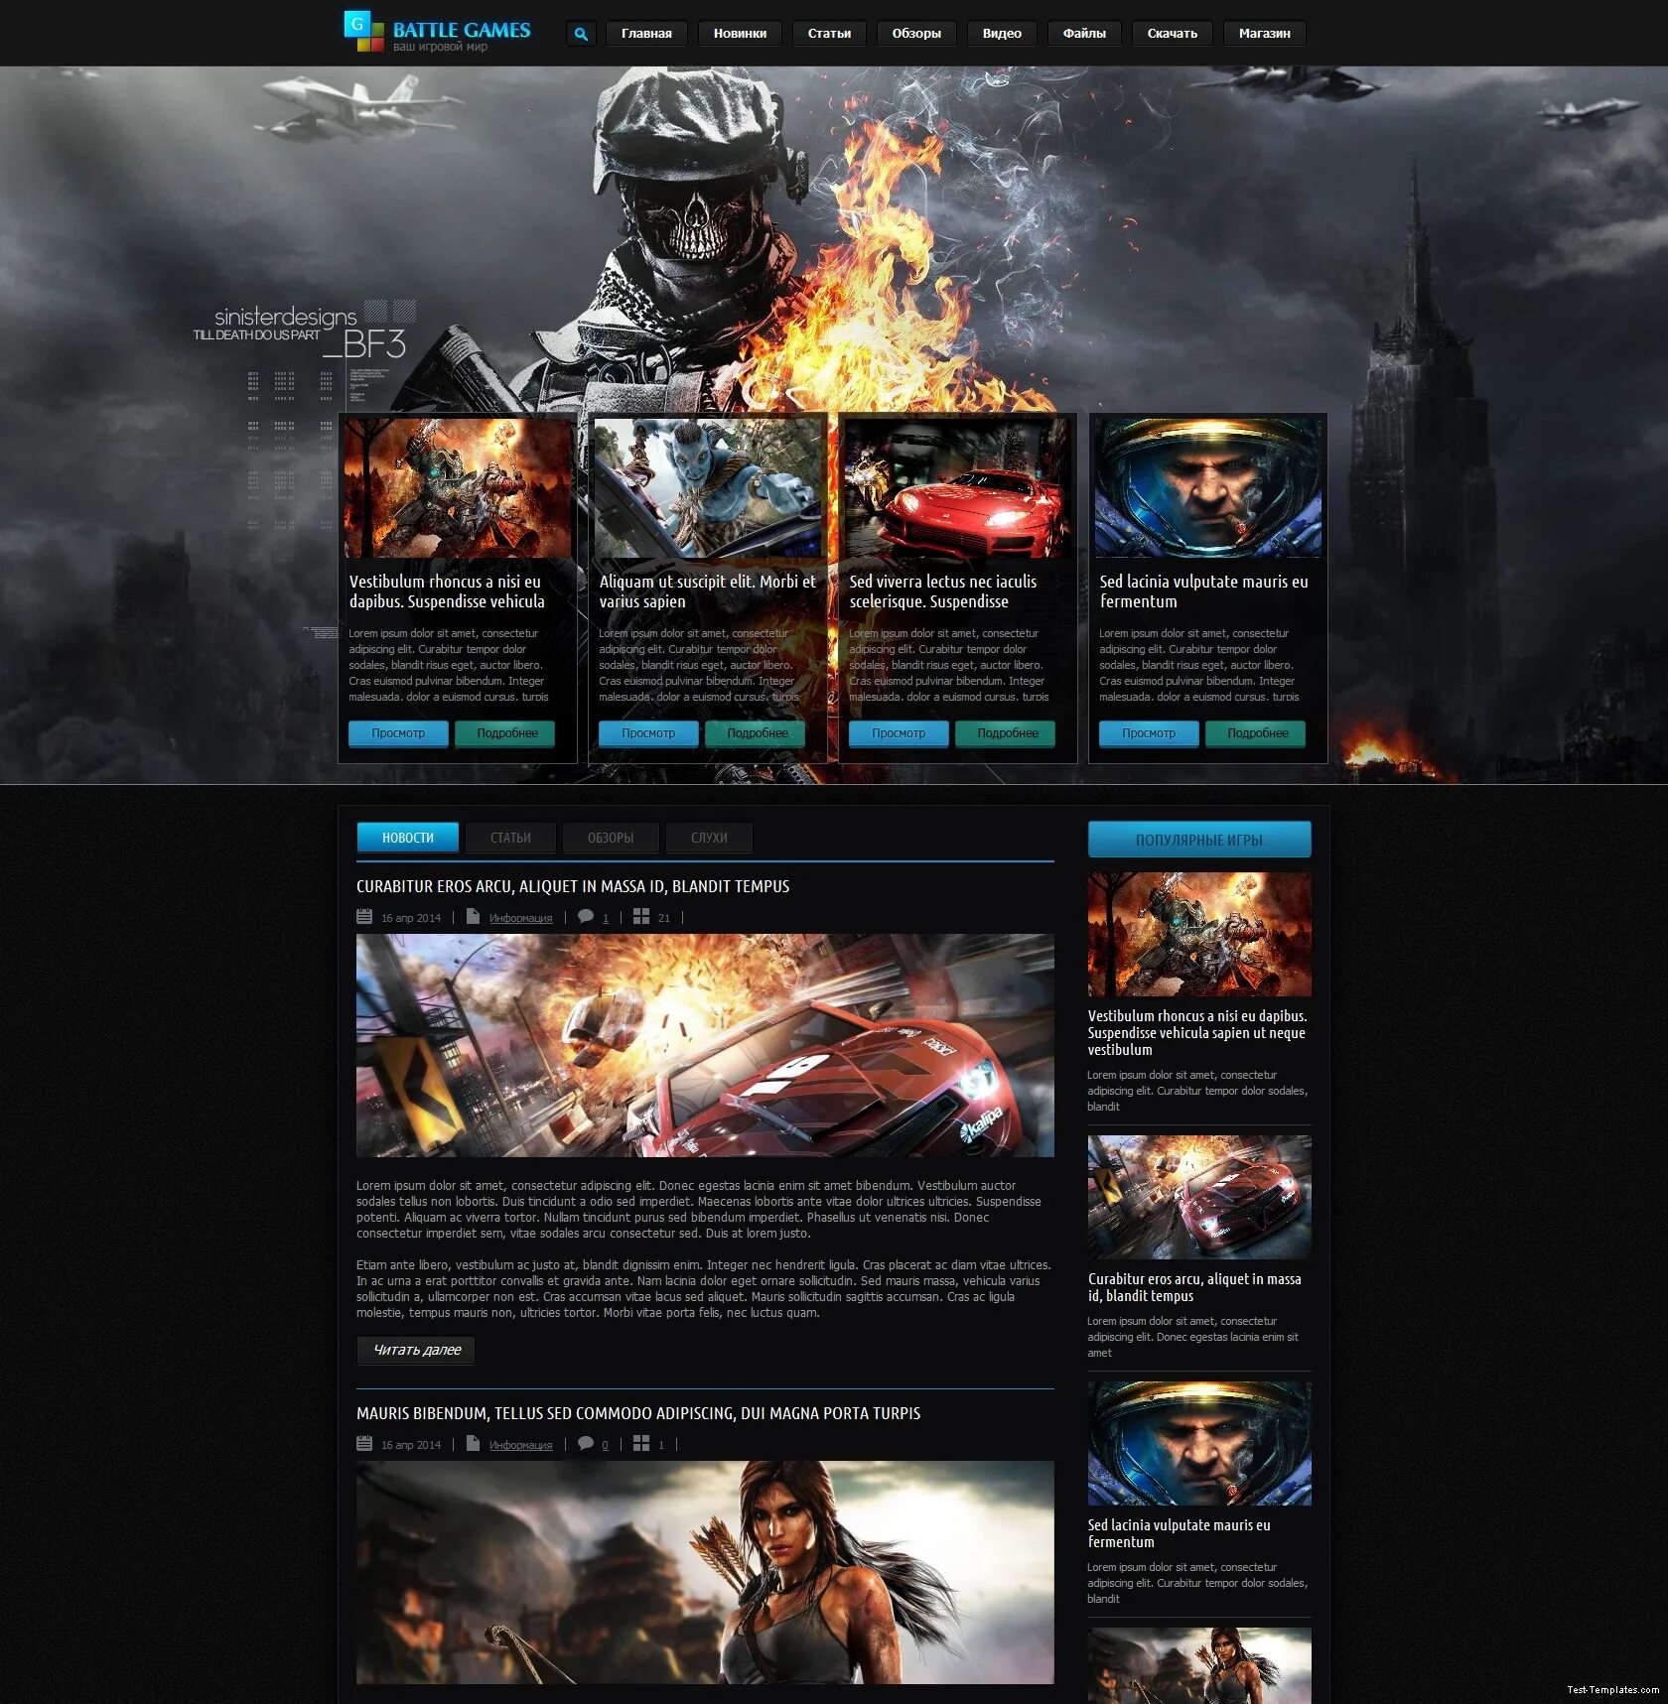Click the blue Avatar character thumbnail
Screen dimensions: 1668x1704
[708, 487]
